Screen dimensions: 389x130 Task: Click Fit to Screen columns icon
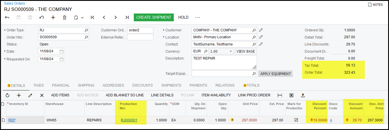tap(280, 95)
